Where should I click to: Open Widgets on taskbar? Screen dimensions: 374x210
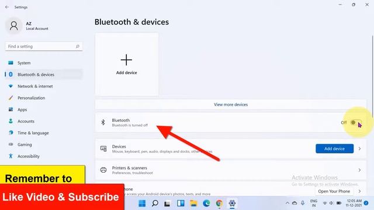point(181,204)
